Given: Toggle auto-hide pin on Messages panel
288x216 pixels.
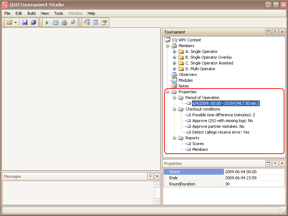Looking at the screenshot, I should pyautogui.click(x=150, y=176).
